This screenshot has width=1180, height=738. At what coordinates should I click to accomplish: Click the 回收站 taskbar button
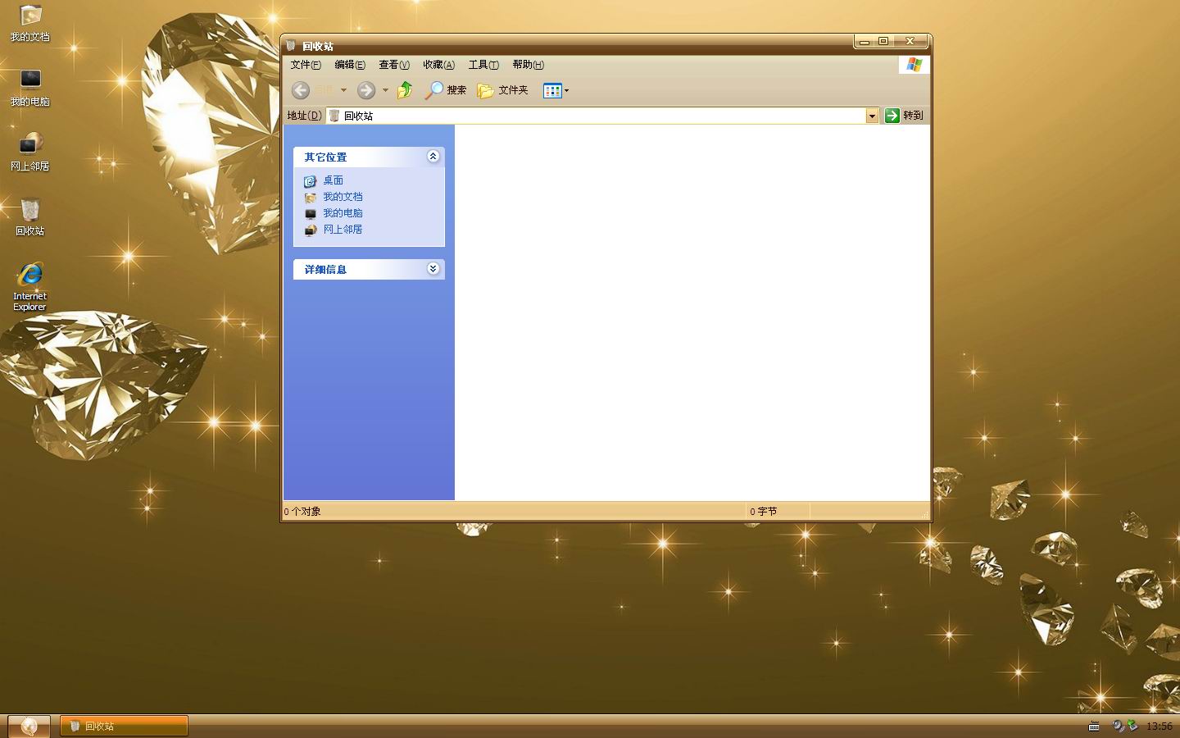(124, 726)
